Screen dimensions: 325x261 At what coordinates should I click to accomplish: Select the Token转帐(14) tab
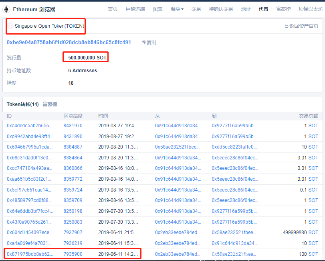click(23, 104)
